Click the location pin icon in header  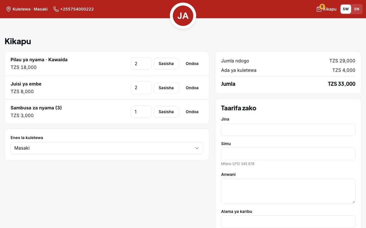9,9
